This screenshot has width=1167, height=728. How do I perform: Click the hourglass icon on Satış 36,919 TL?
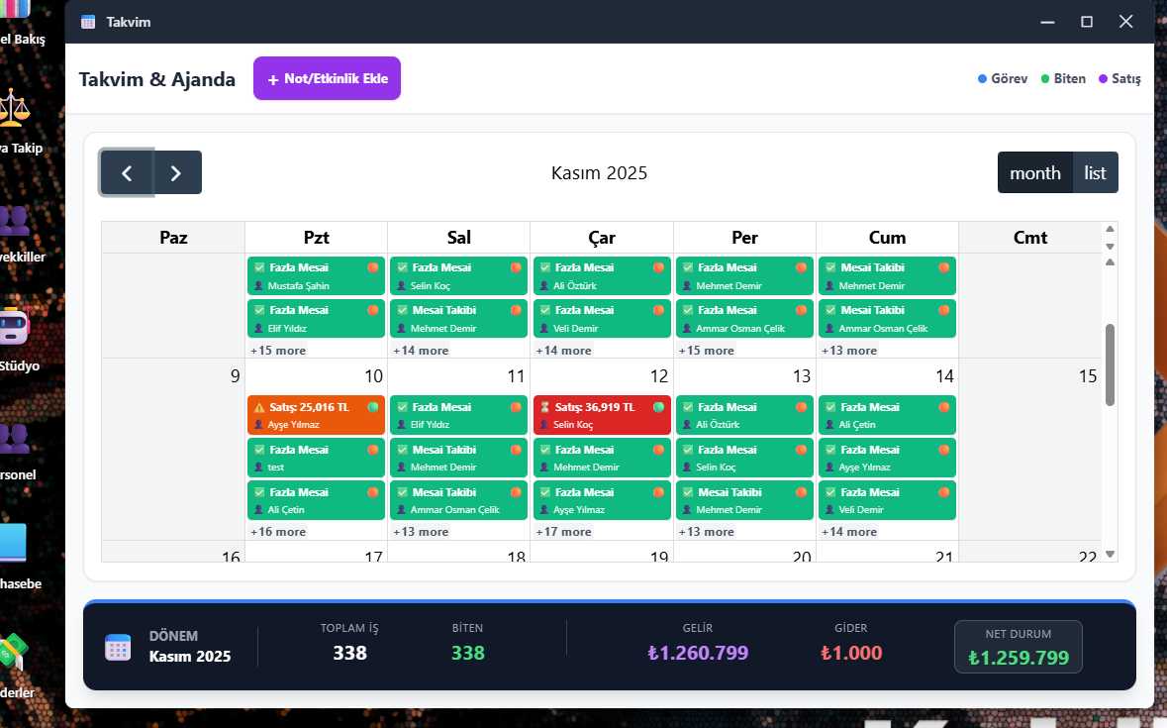(x=544, y=407)
